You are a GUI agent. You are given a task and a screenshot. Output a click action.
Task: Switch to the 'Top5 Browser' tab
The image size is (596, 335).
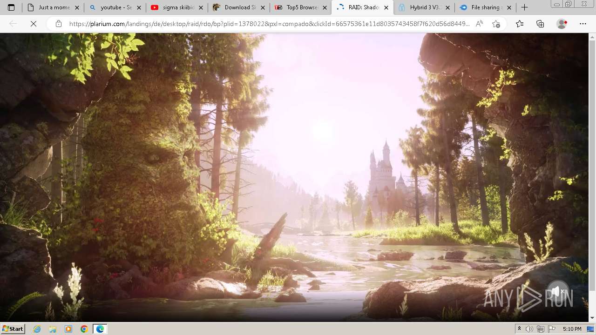(300, 7)
